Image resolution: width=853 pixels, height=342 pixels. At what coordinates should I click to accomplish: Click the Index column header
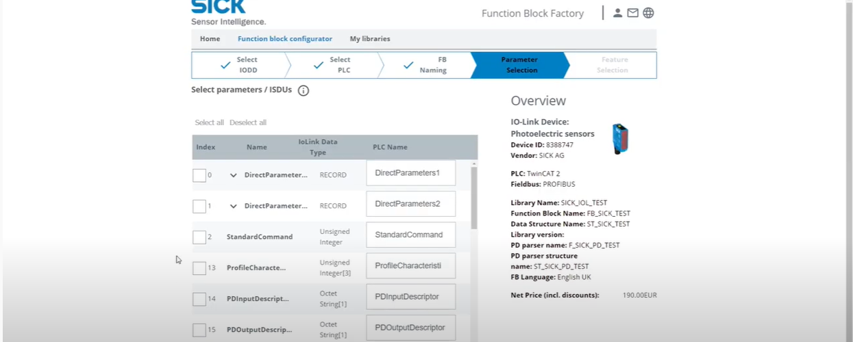206,147
